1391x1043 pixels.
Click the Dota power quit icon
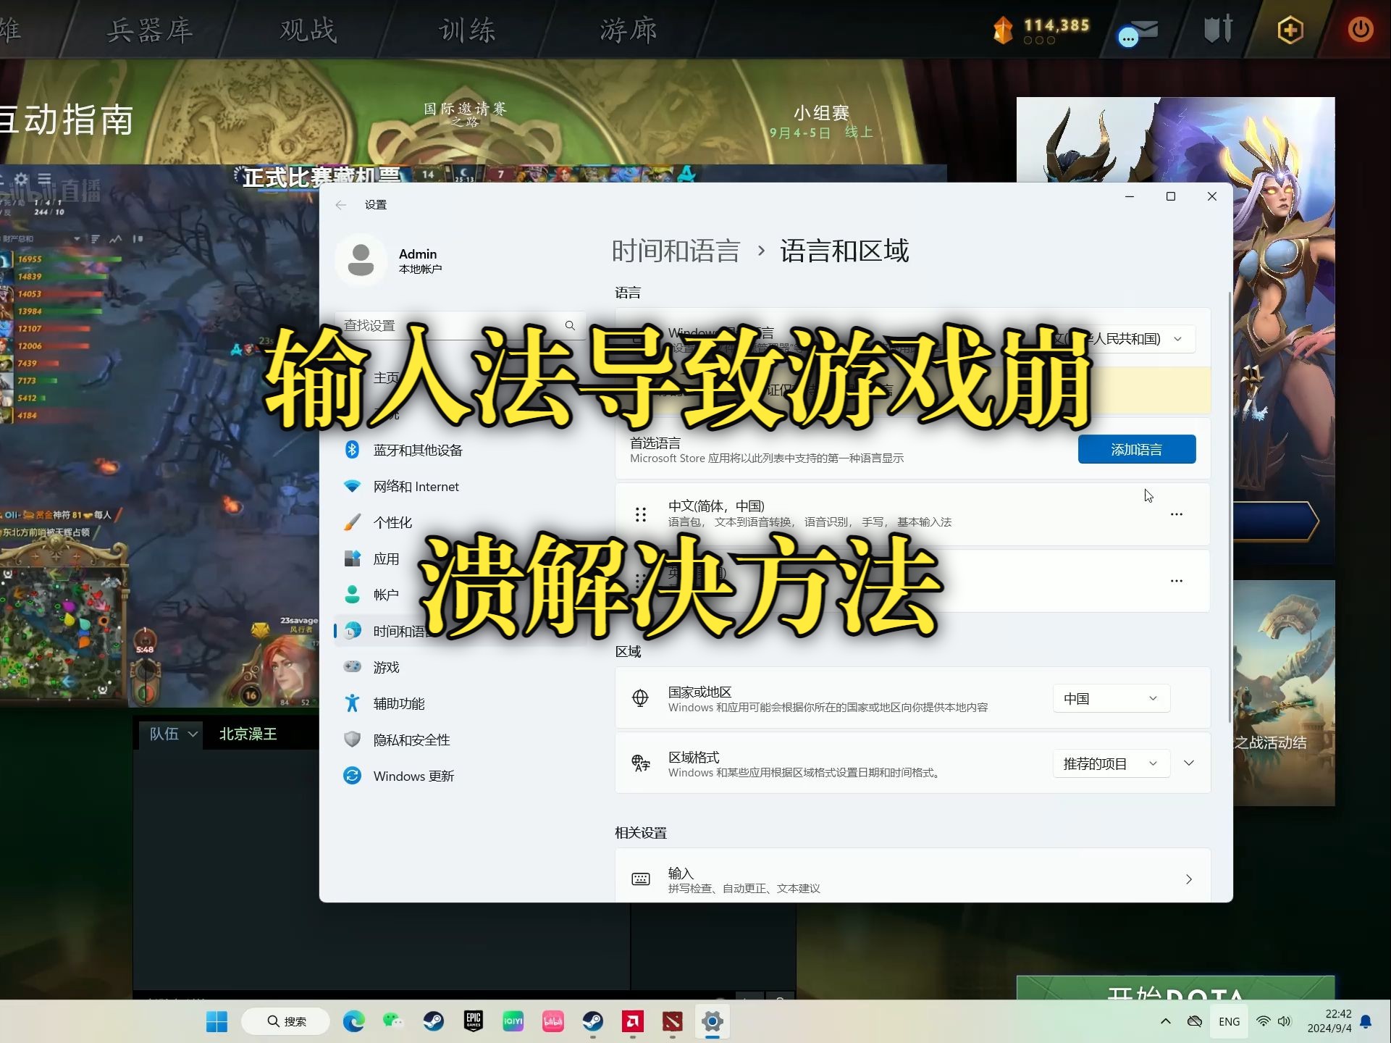(1361, 30)
